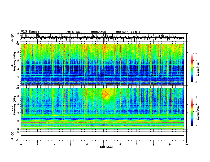Select the date text "Feb. 17, 2021"
The height and width of the screenshot is (162, 210).
74,32
